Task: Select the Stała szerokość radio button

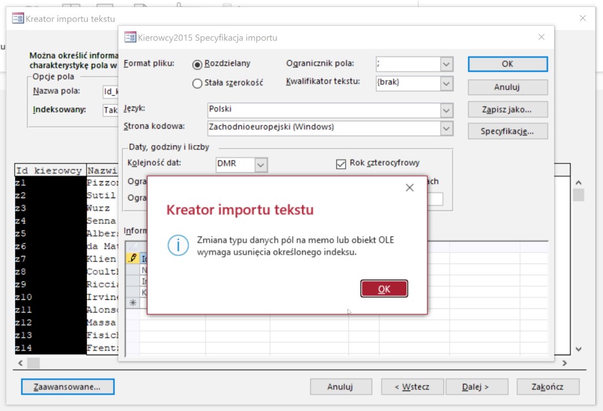Action: click(197, 83)
